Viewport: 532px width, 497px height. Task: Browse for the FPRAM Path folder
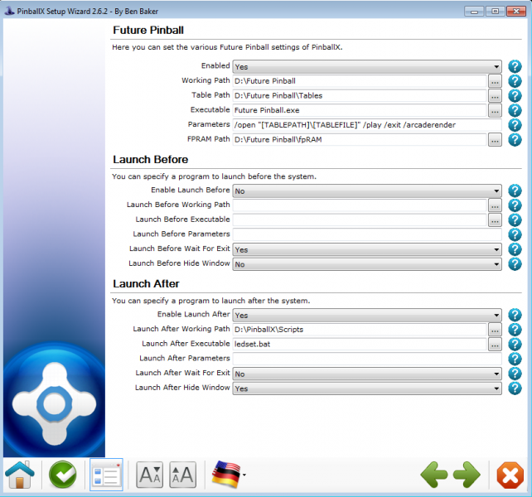tap(495, 139)
